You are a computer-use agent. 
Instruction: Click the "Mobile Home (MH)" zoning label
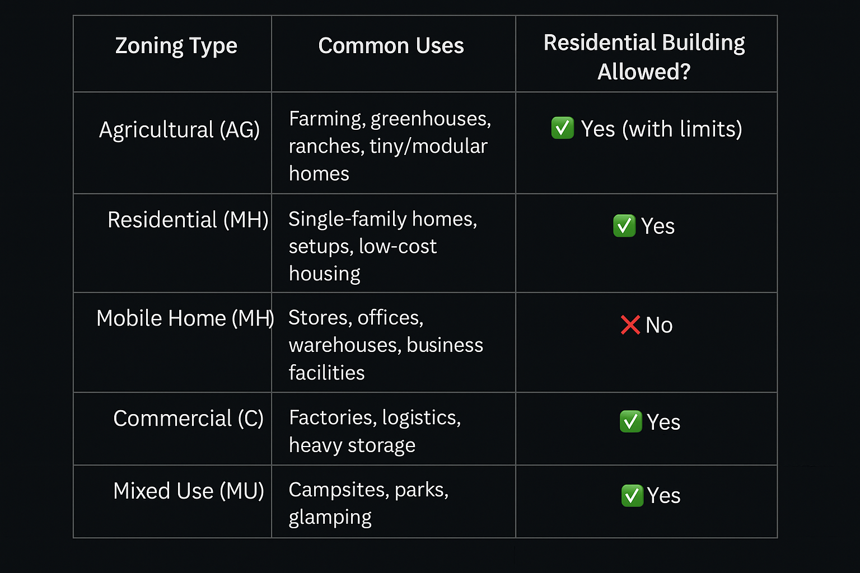point(185,318)
